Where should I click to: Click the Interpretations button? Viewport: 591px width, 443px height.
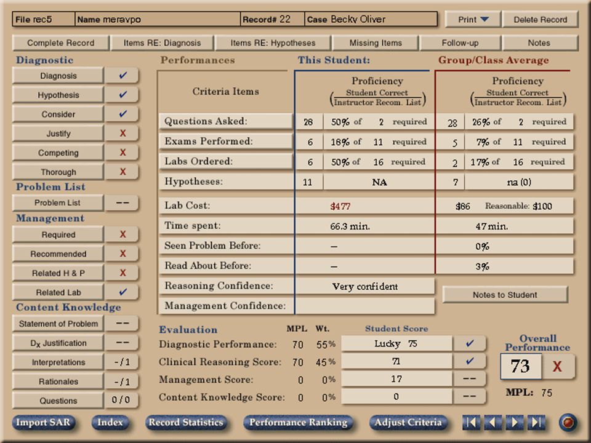58,362
